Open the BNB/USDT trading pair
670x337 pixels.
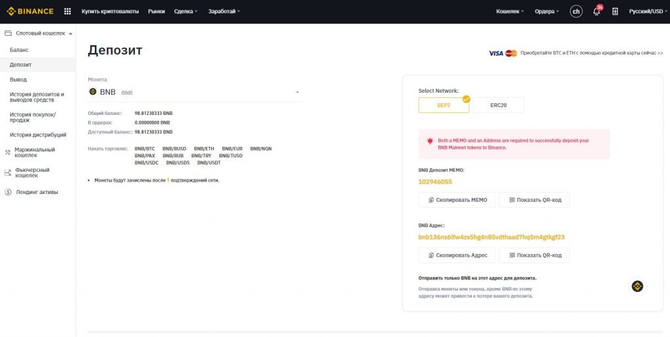click(209, 163)
